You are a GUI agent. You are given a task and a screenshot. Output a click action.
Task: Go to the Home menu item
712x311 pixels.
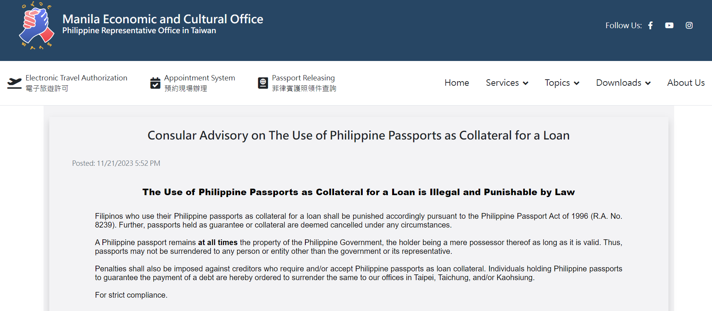(x=457, y=83)
